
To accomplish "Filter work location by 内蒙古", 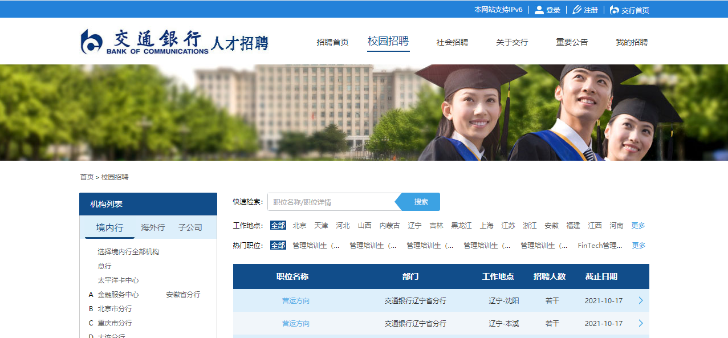I will (389, 226).
